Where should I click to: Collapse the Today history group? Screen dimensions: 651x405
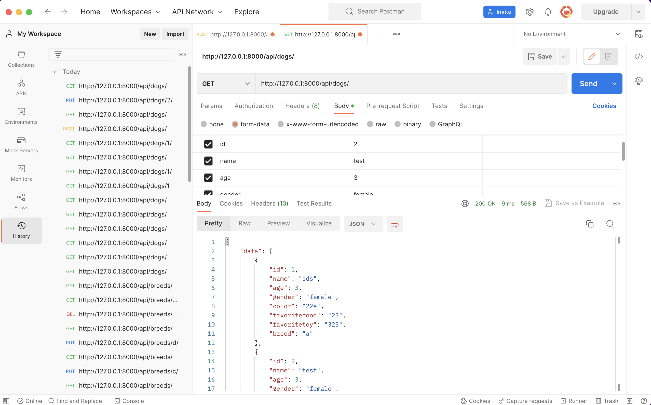54,72
